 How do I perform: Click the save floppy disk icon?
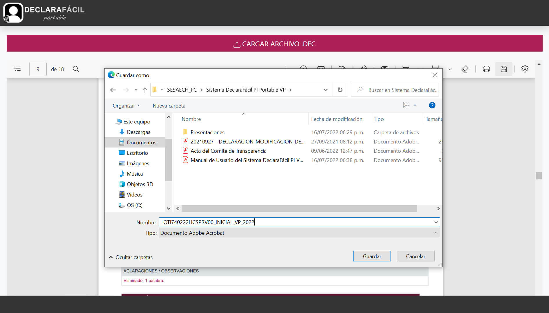504,69
